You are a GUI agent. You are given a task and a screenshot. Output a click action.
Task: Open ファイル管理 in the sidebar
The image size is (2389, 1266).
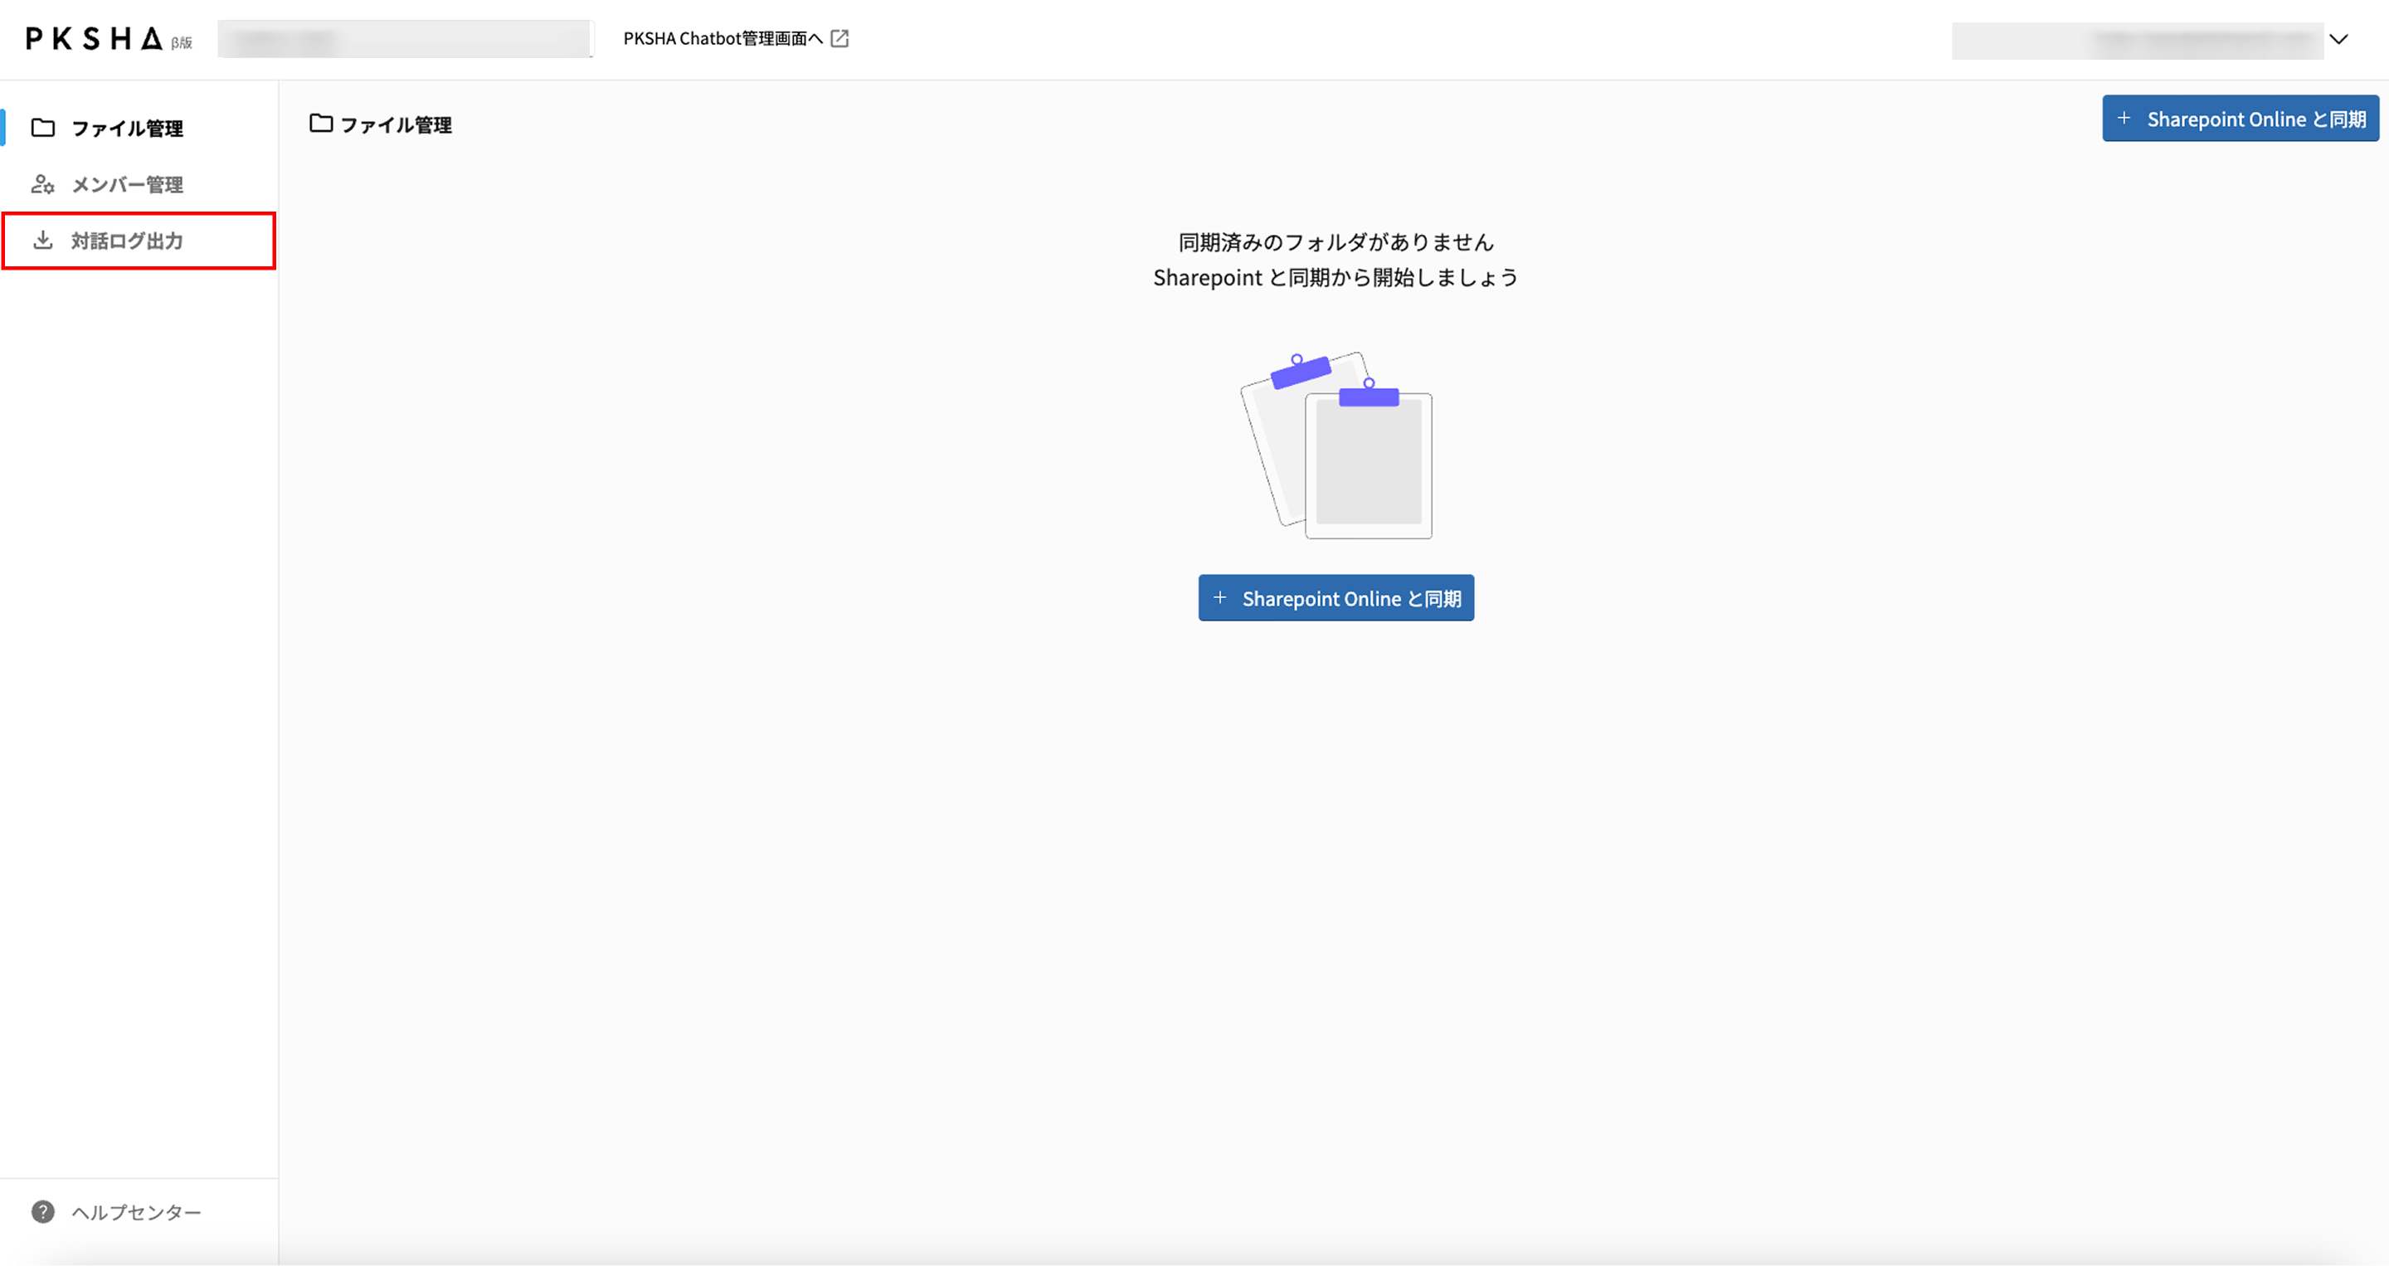click(x=139, y=128)
